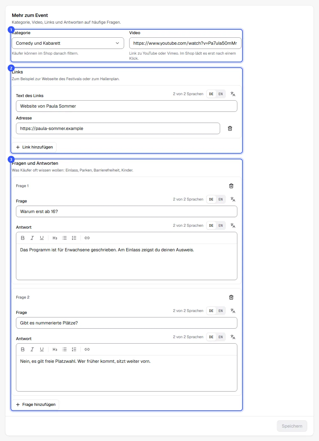Image resolution: width=319 pixels, height=441 pixels.
Task: Click into Frage 1 answer text area
Action: pos(127,262)
